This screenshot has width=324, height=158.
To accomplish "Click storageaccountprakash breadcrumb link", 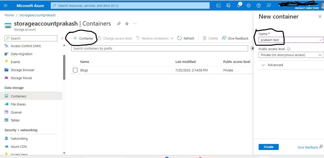I will (x=37, y=15).
